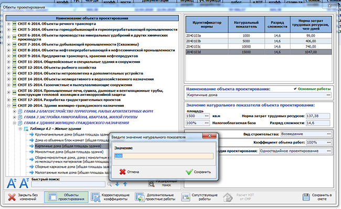Click the Значение input field

pos(164,156)
